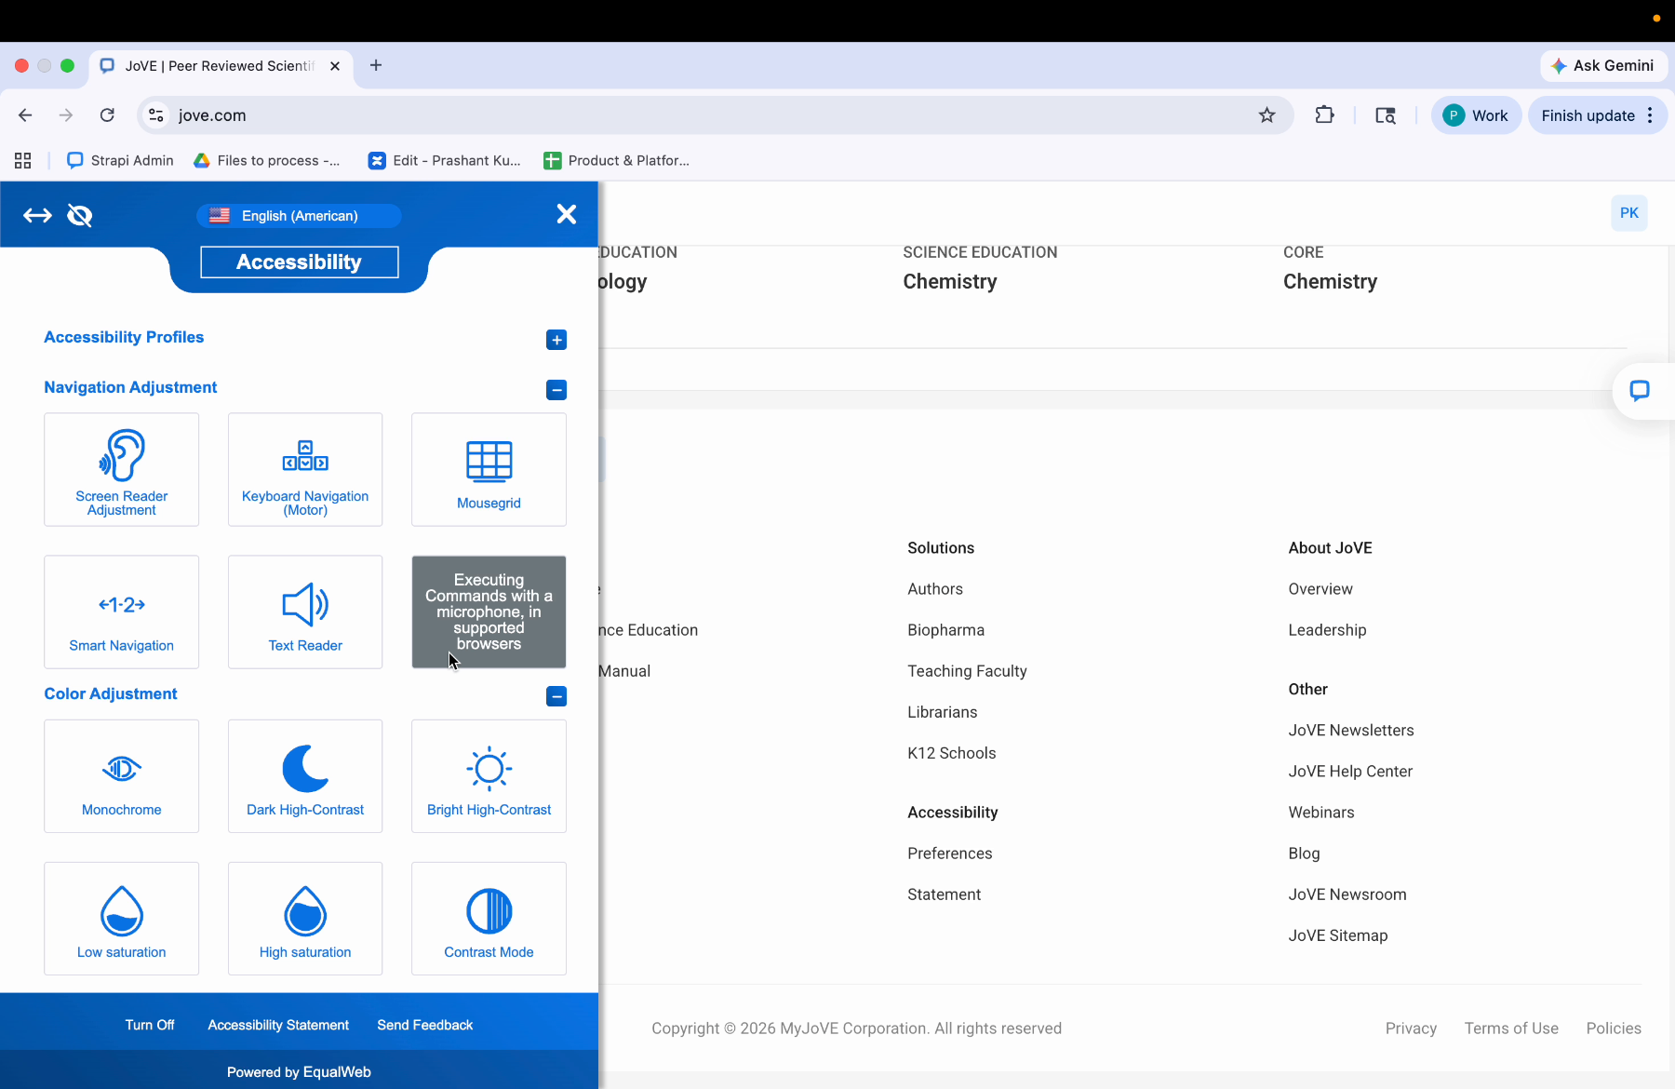Image resolution: width=1675 pixels, height=1089 pixels.
Task: Enable Keyboard Navigation (Motor)
Action: (305, 470)
